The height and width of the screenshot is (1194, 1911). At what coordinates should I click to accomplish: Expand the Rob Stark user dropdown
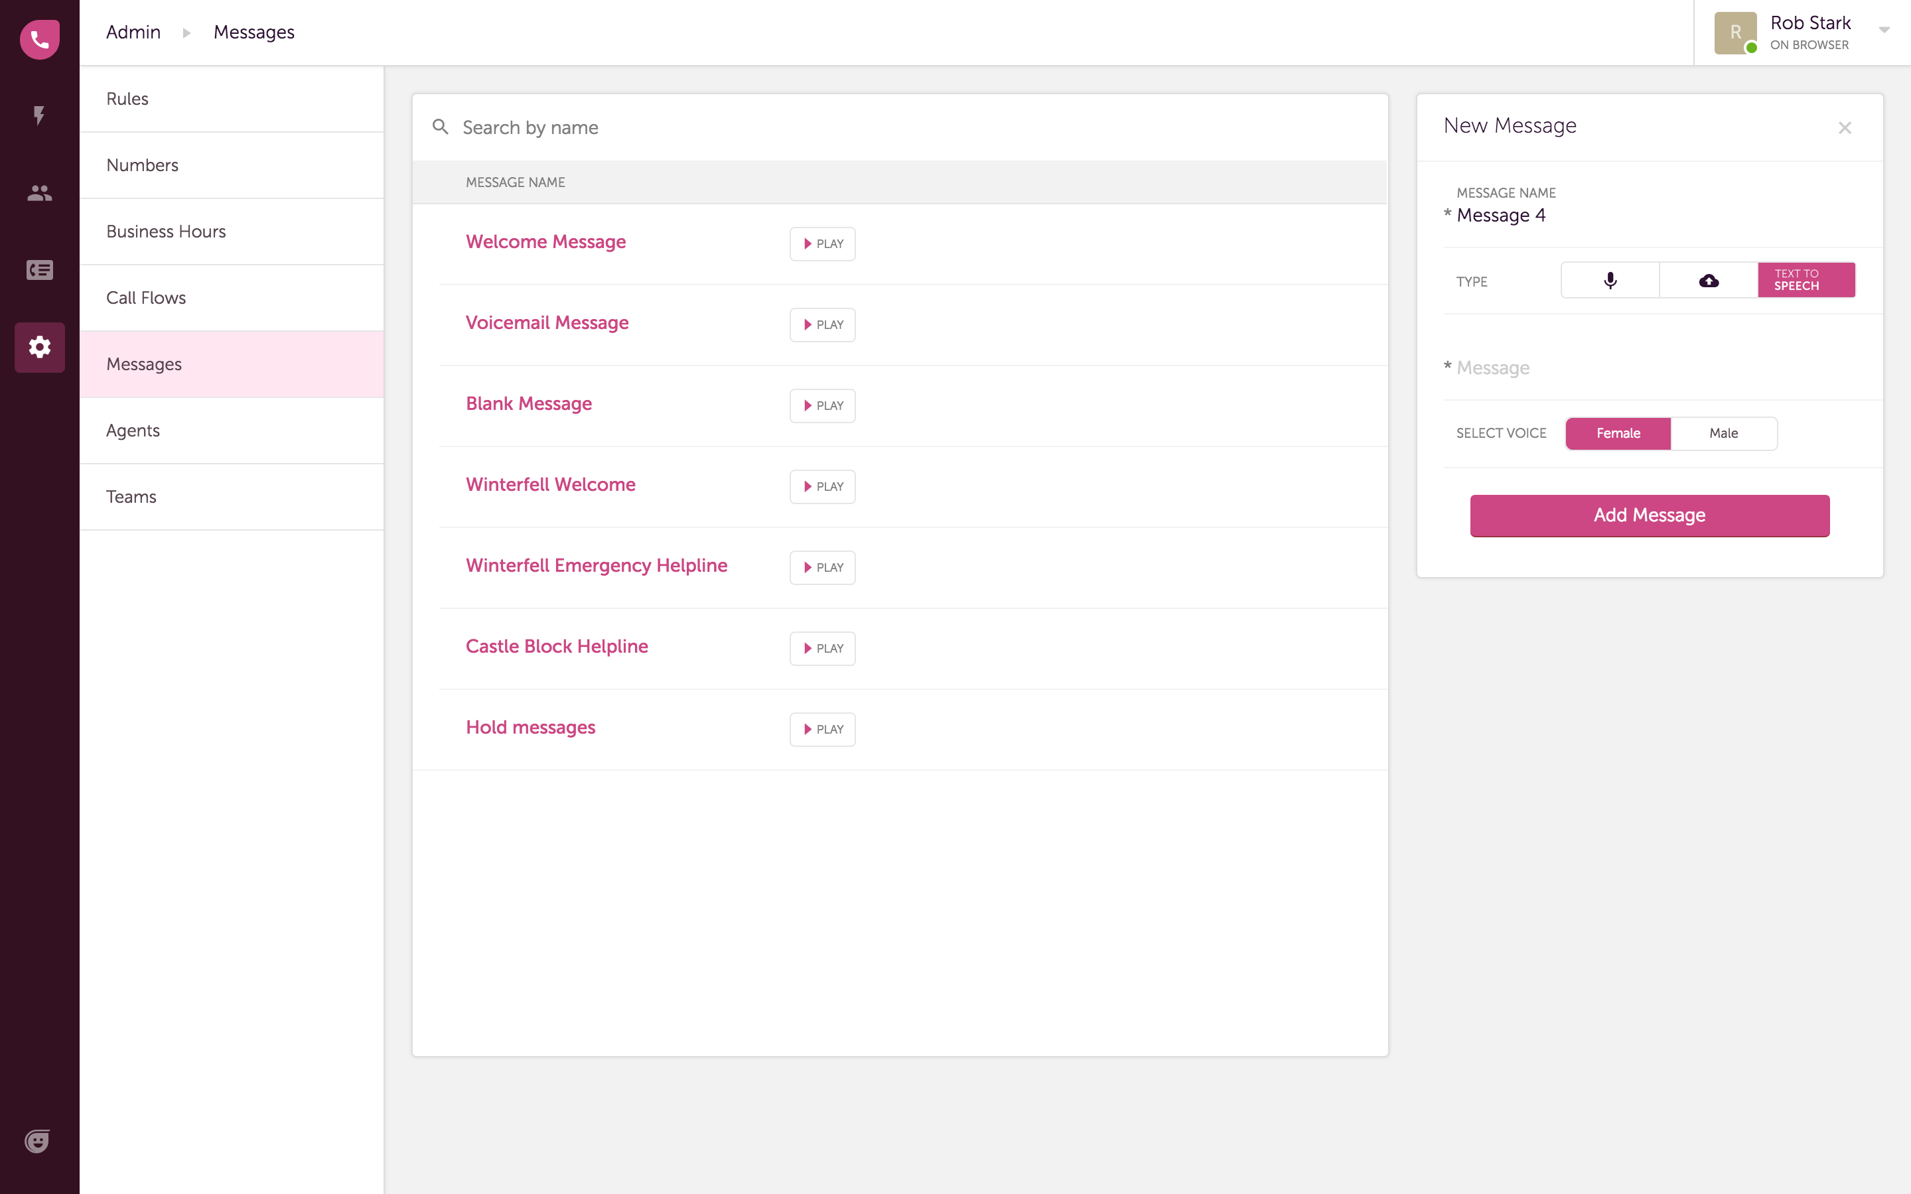click(x=1884, y=31)
